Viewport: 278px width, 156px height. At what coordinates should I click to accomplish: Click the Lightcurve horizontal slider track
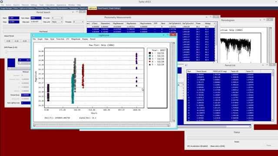point(102,125)
